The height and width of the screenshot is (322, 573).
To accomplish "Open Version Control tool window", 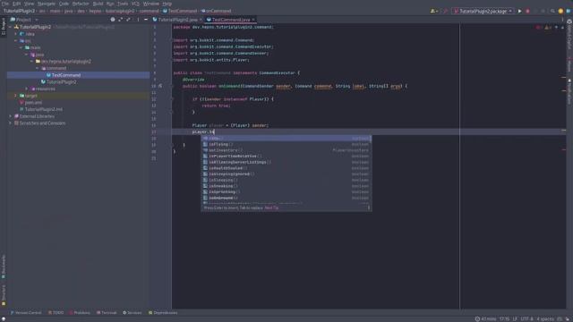I will click(26, 313).
